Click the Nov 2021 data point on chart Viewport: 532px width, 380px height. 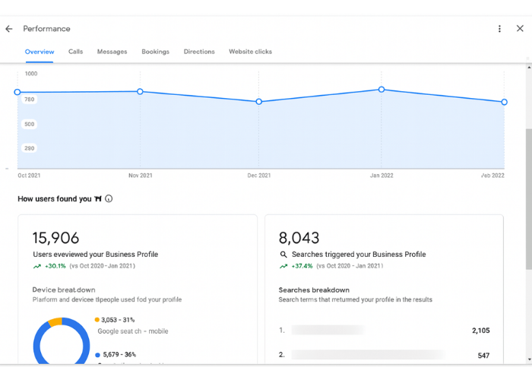coord(140,91)
